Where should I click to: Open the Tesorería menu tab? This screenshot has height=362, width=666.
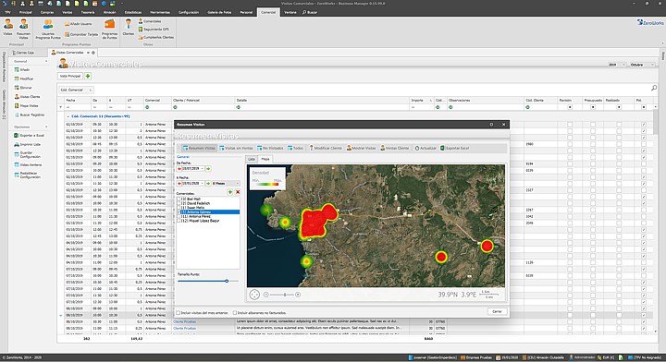coord(88,12)
